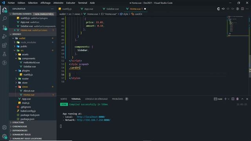Screen dimensions: 251x141
Task: Collapse the ÉDITEURS OUVERTS section
Action: 11,14
